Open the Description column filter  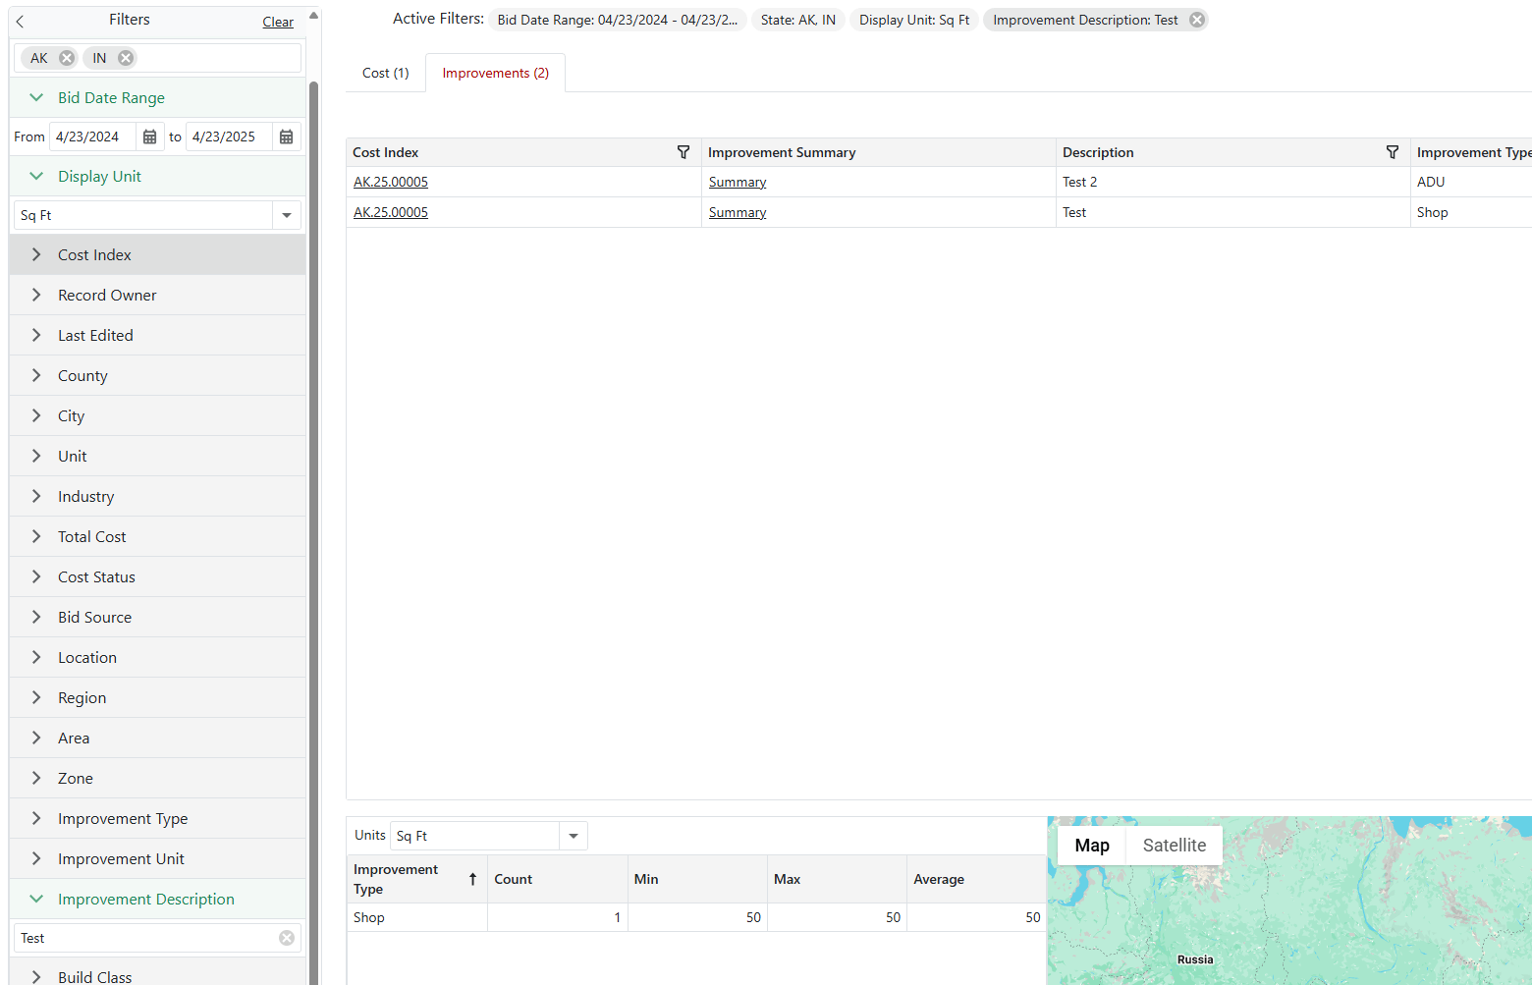(x=1392, y=152)
